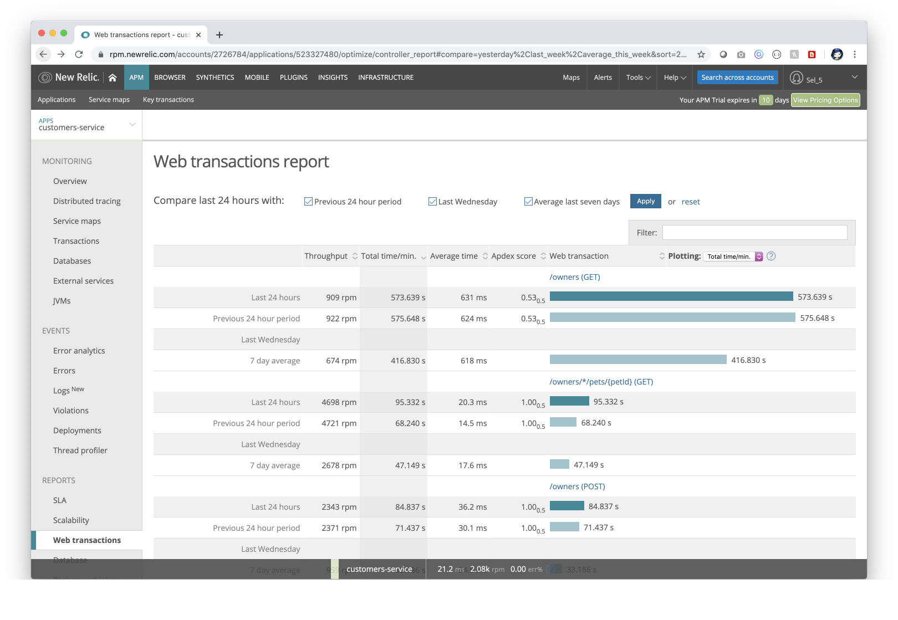Click inside the Filter input field
This screenshot has width=898, height=620.
click(755, 233)
